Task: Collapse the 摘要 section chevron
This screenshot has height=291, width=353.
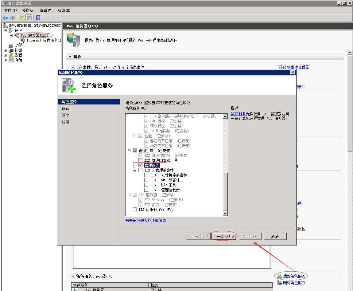Action: click(70, 57)
